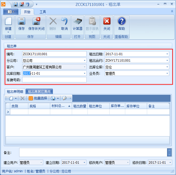Click the 批量选择 button
This screenshot has width=176, height=175.
pos(38,98)
